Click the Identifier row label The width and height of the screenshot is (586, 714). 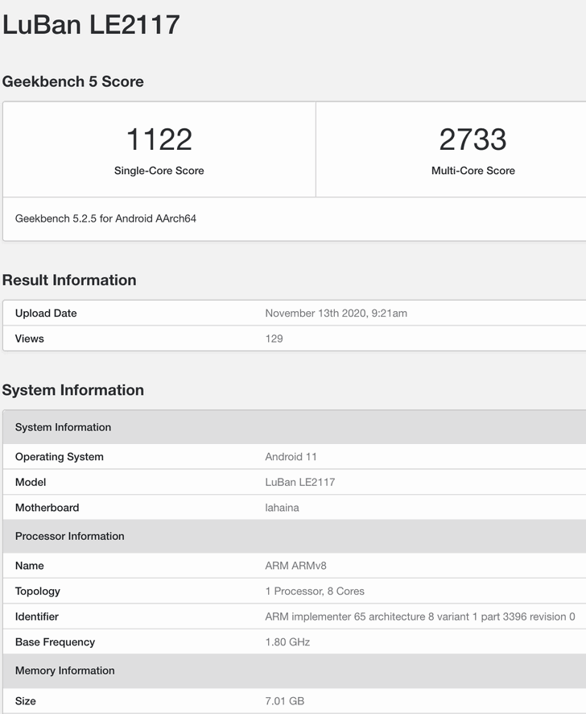click(x=37, y=616)
